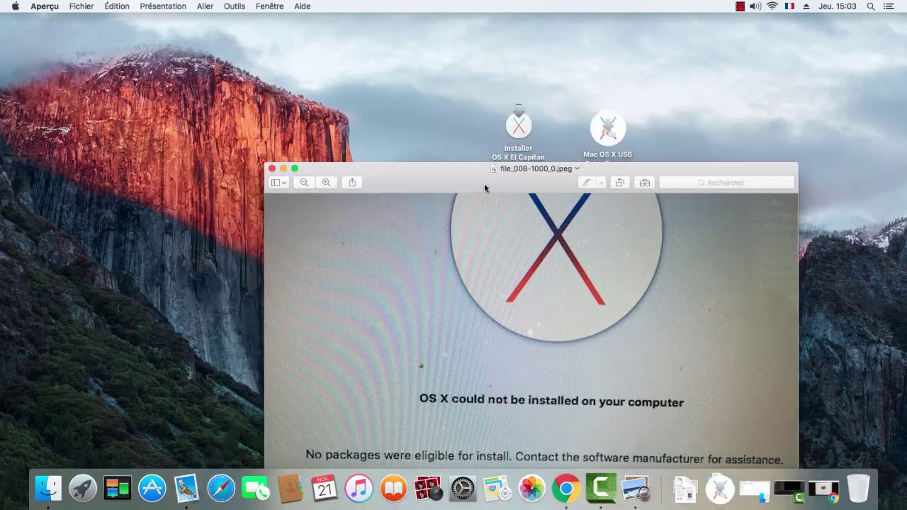Open Spotlight search in menu bar
This screenshot has height=510, width=907.
[871, 6]
